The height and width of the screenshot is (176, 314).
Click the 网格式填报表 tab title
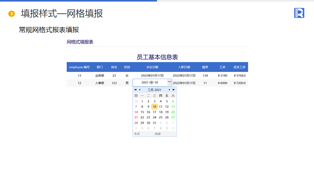[80, 42]
